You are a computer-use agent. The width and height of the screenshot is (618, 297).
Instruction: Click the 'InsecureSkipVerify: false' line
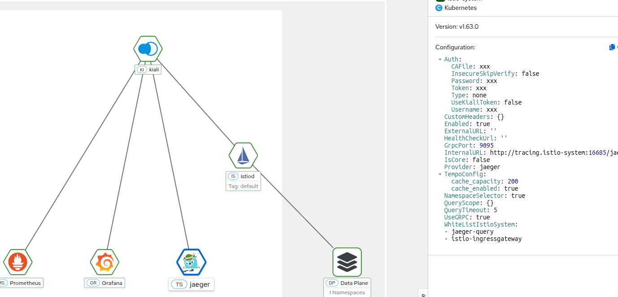495,74
